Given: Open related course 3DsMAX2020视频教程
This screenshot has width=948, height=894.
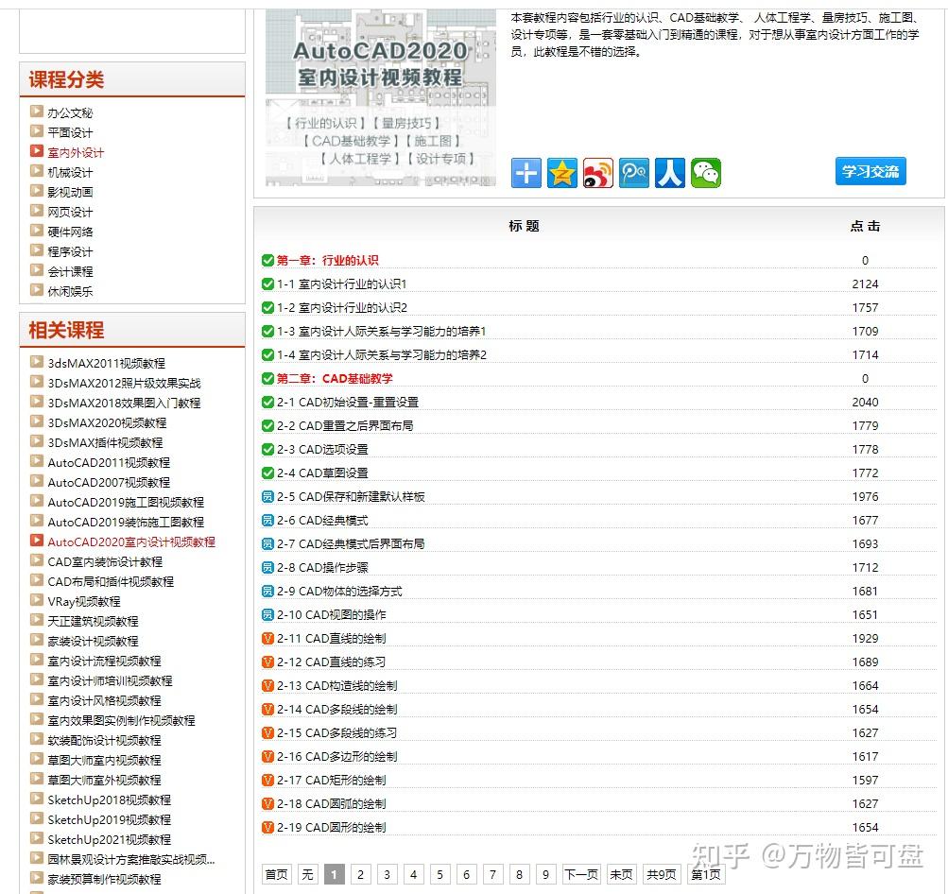Looking at the screenshot, I should point(107,422).
